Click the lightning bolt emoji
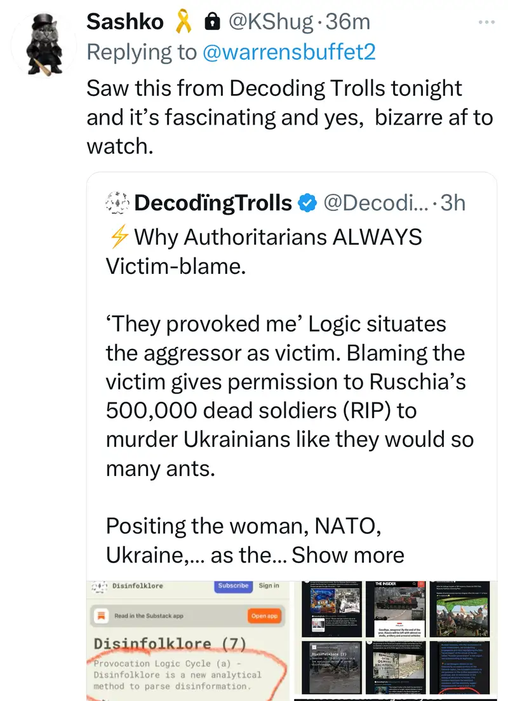 pos(118,237)
